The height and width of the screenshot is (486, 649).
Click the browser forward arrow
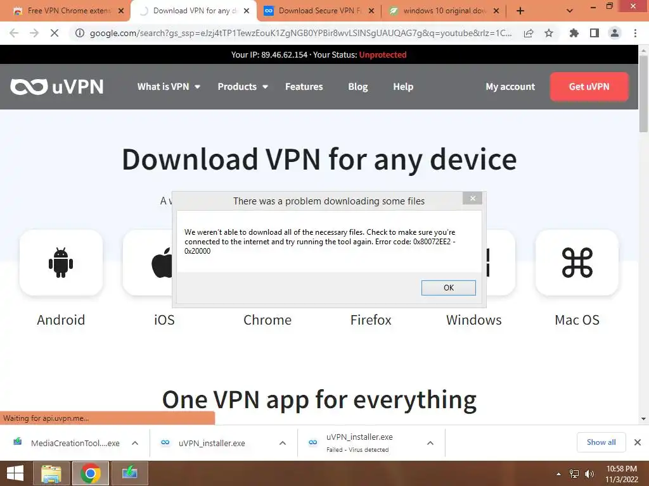click(34, 33)
